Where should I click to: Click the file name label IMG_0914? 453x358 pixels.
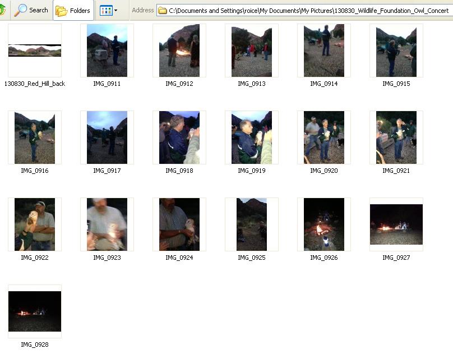click(324, 84)
